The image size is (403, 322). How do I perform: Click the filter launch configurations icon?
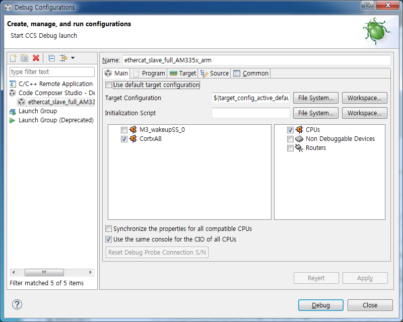63,58
